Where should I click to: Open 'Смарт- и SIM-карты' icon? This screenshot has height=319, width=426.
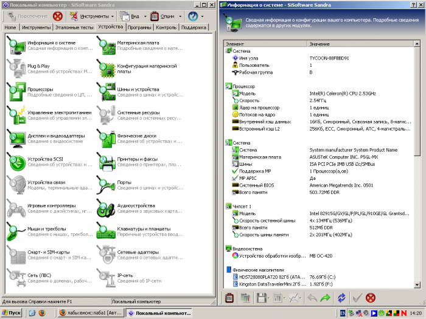pos(16,255)
